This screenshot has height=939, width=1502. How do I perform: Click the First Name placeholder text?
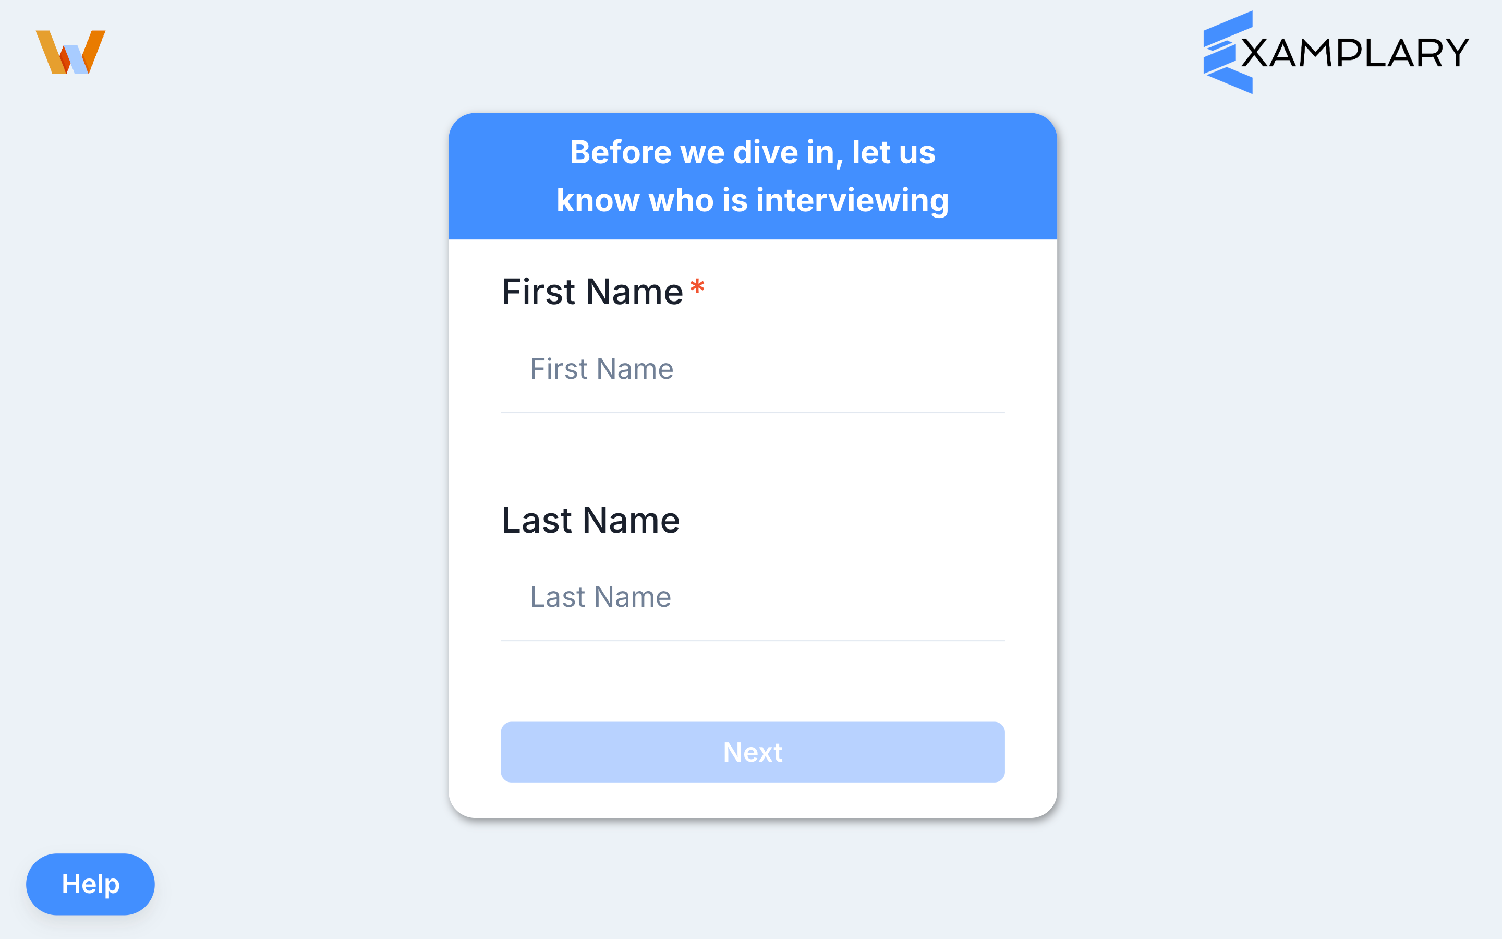pos(601,368)
